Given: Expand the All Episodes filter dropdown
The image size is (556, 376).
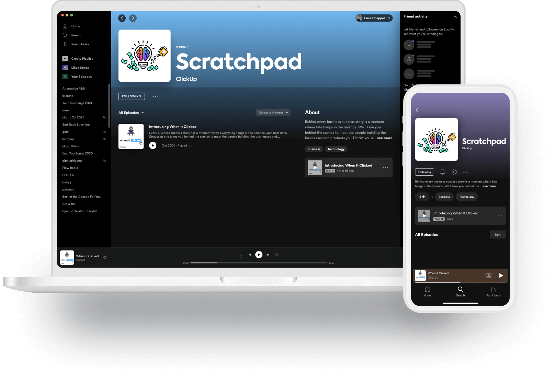Looking at the screenshot, I should (x=131, y=113).
